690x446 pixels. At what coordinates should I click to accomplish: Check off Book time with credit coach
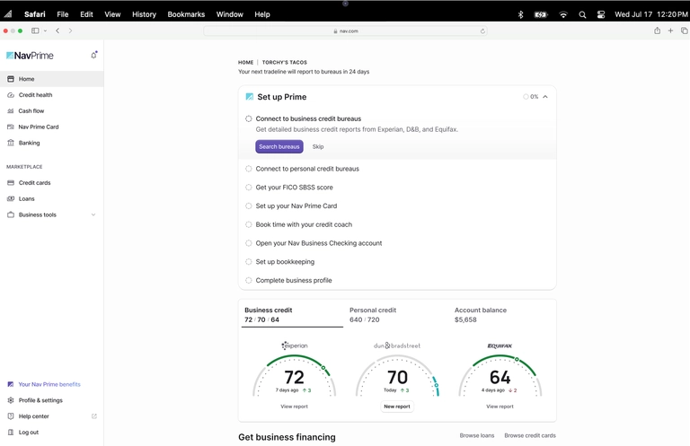pos(249,224)
